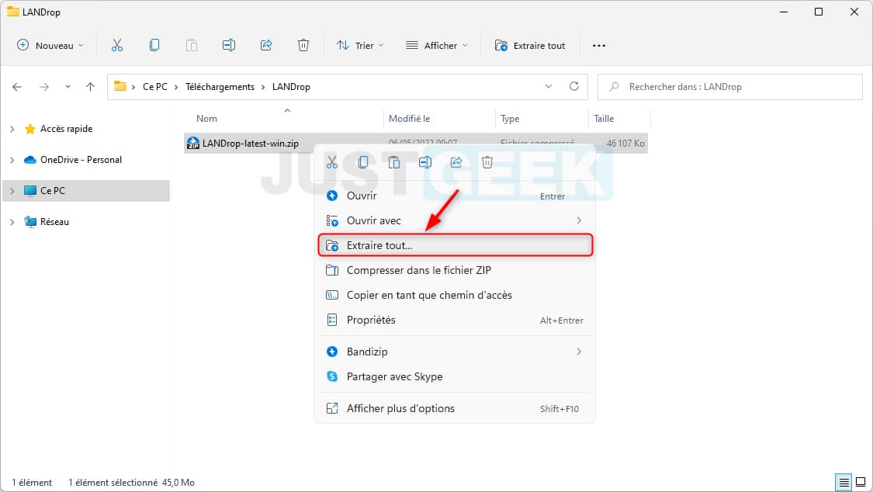873x492 pixels.
Task: Click the Rechercher dans : LANDrop search field
Action: click(730, 87)
